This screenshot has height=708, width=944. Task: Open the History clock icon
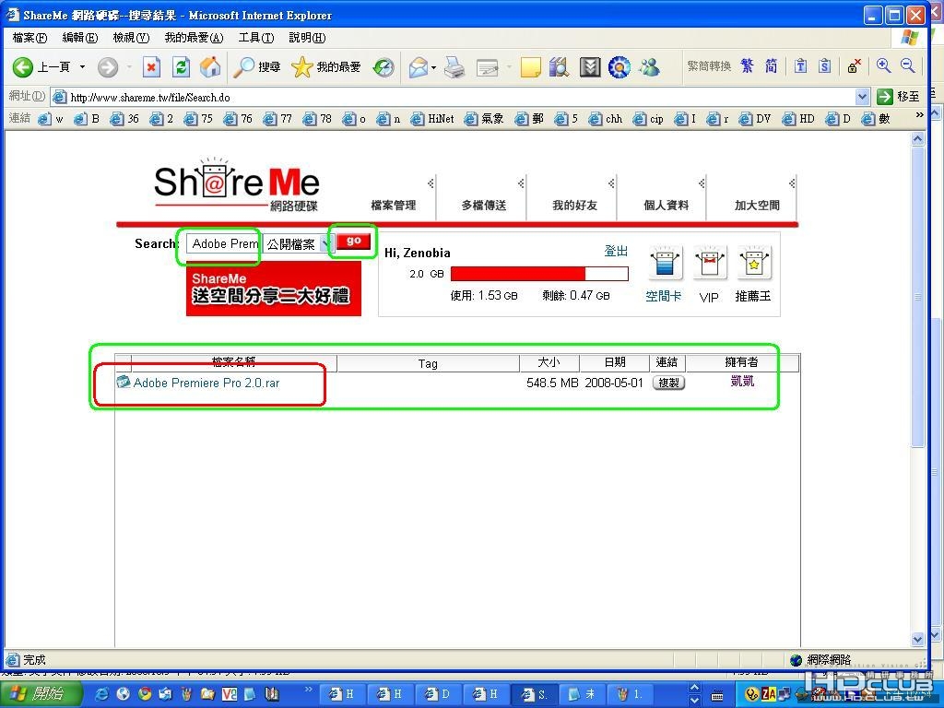(383, 66)
